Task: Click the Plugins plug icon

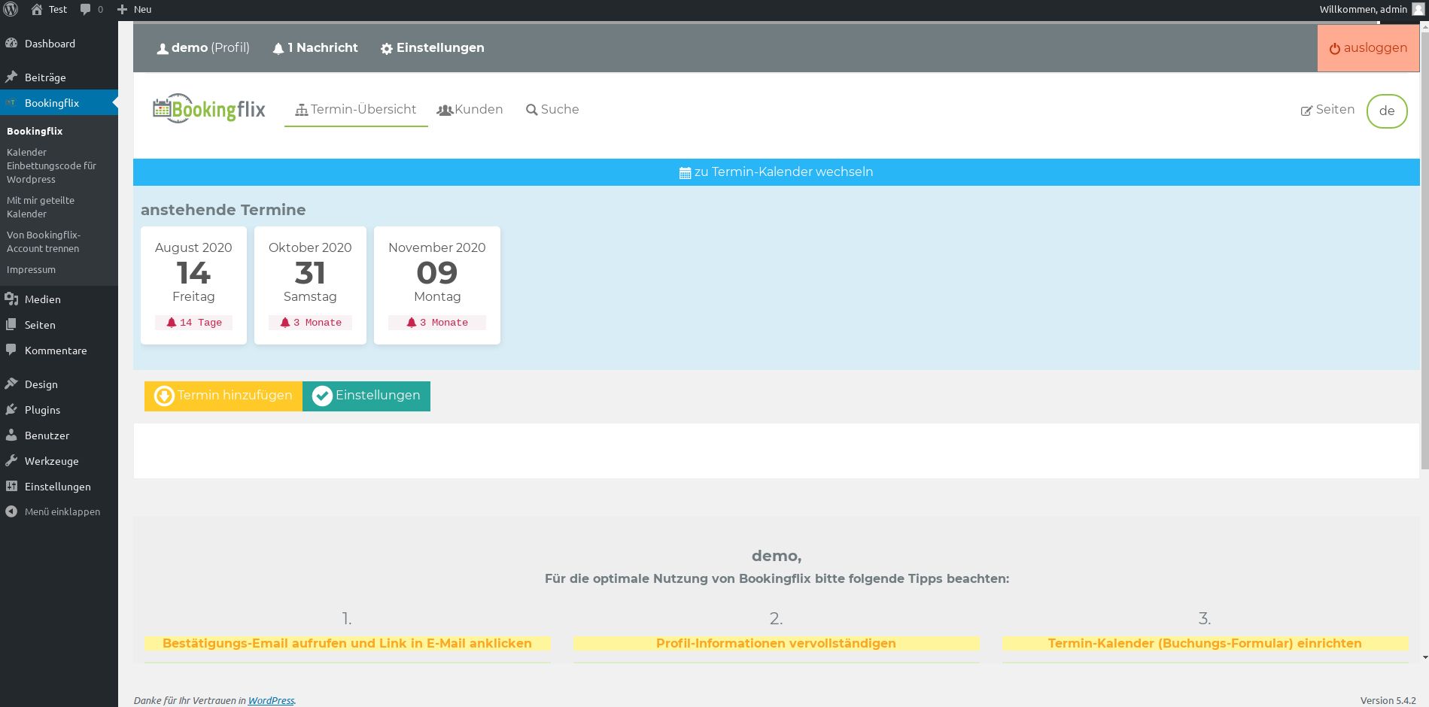Action: (x=11, y=410)
